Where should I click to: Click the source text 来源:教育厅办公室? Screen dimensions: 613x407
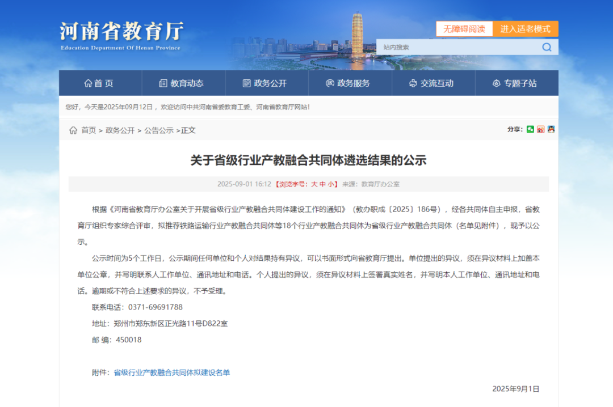[371, 184]
